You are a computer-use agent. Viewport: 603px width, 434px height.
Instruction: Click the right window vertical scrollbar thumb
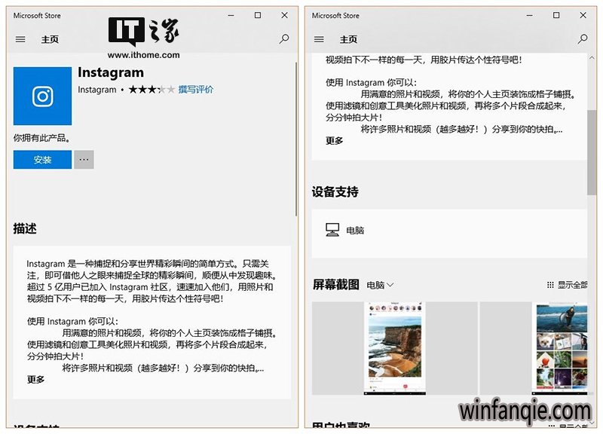[592, 153]
